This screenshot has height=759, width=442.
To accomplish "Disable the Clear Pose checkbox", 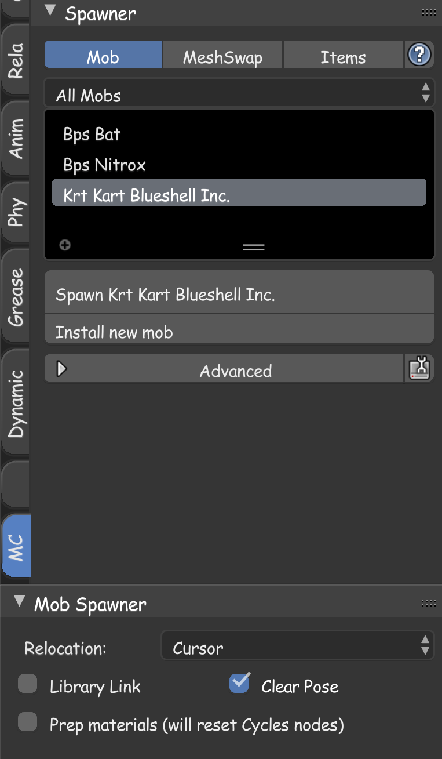I will coord(239,683).
